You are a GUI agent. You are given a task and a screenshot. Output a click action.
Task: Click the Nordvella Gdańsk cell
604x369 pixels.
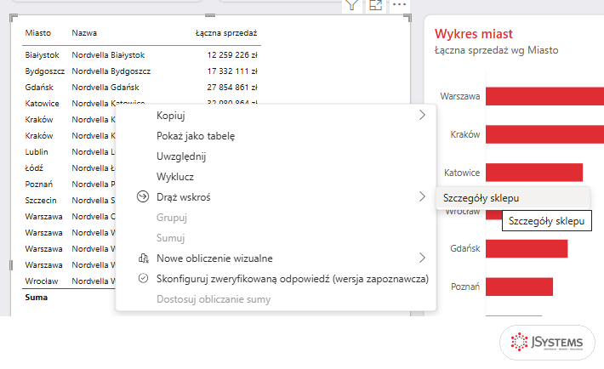[x=105, y=88]
